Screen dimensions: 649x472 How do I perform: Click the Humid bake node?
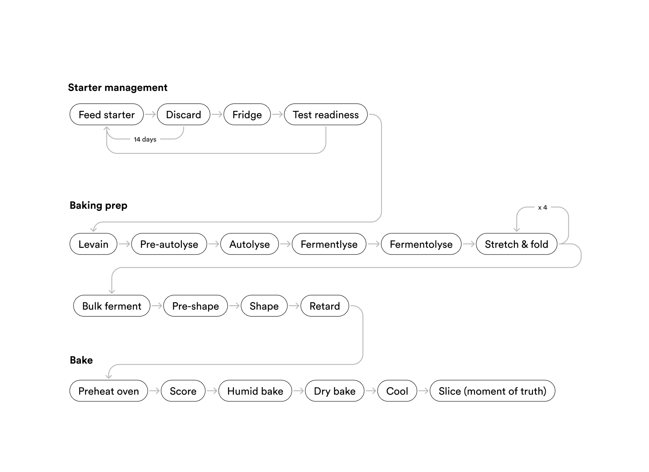coord(255,391)
